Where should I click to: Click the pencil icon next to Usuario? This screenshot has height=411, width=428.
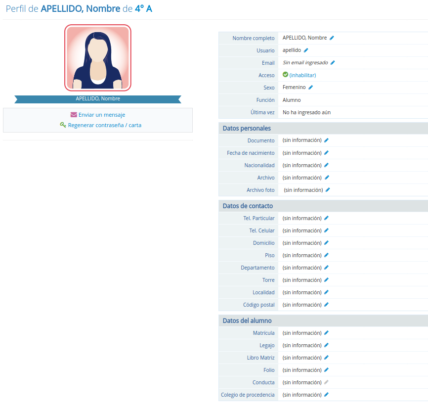click(x=306, y=50)
